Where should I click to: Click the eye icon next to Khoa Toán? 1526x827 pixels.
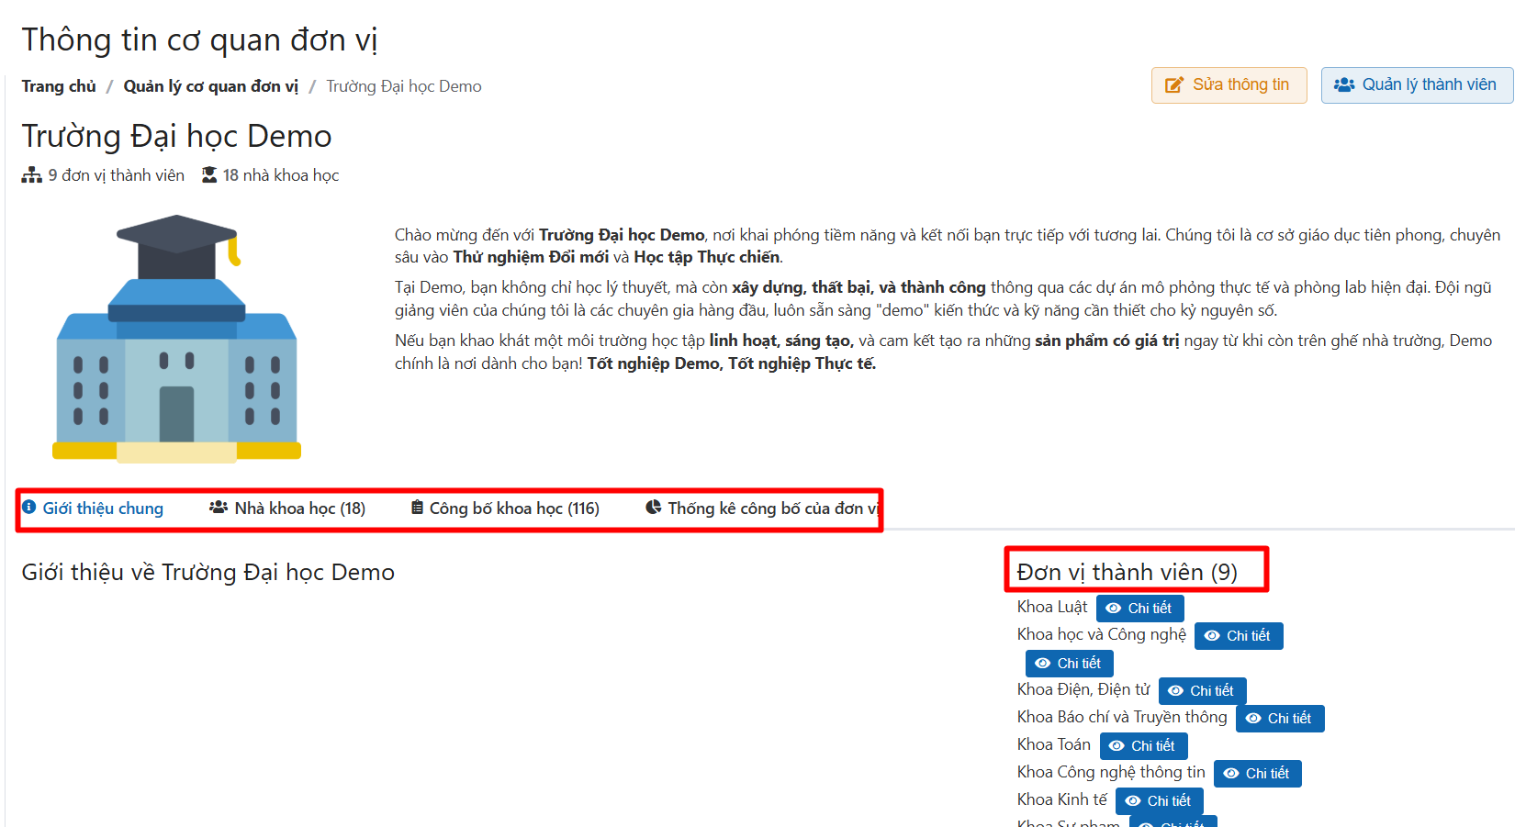(1116, 746)
